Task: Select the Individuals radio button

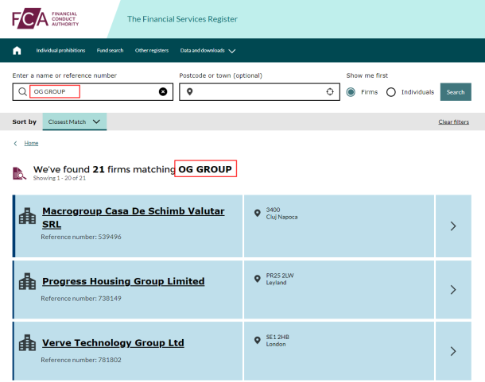Action: point(391,92)
